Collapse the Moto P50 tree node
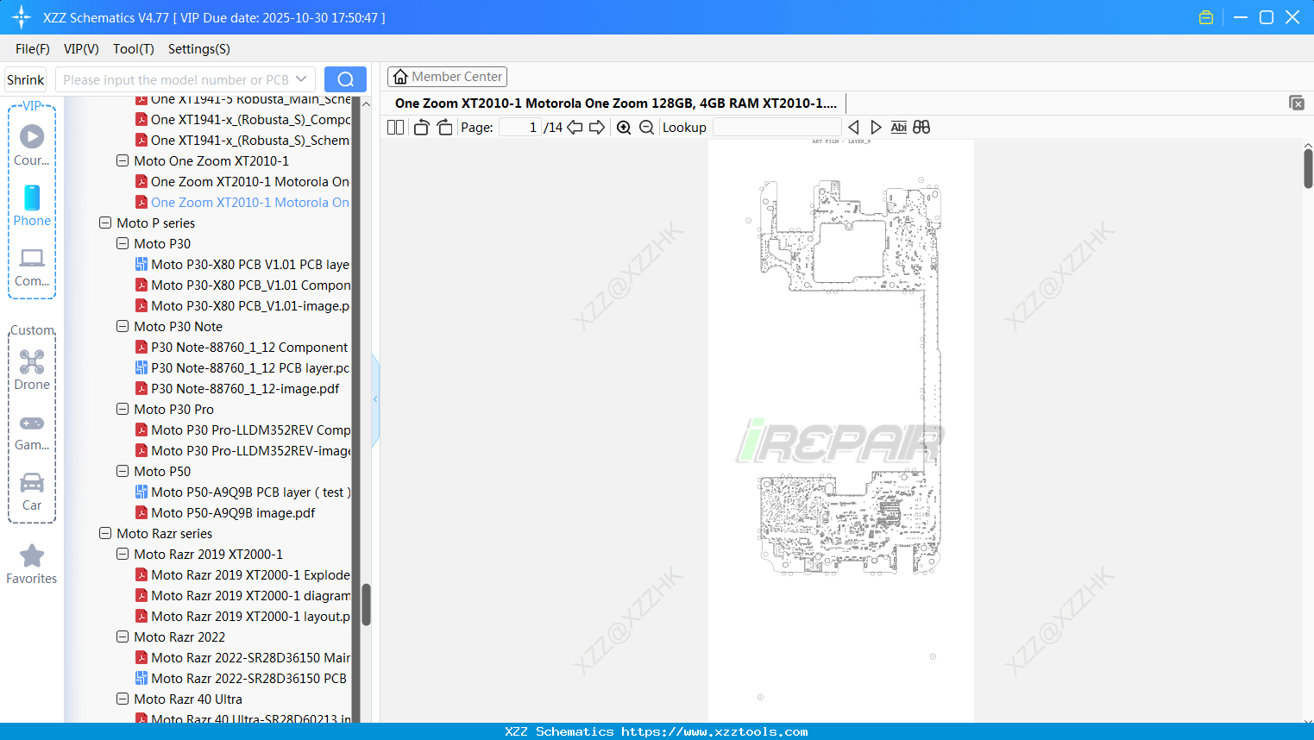Image resolution: width=1314 pixels, height=740 pixels. [123, 471]
